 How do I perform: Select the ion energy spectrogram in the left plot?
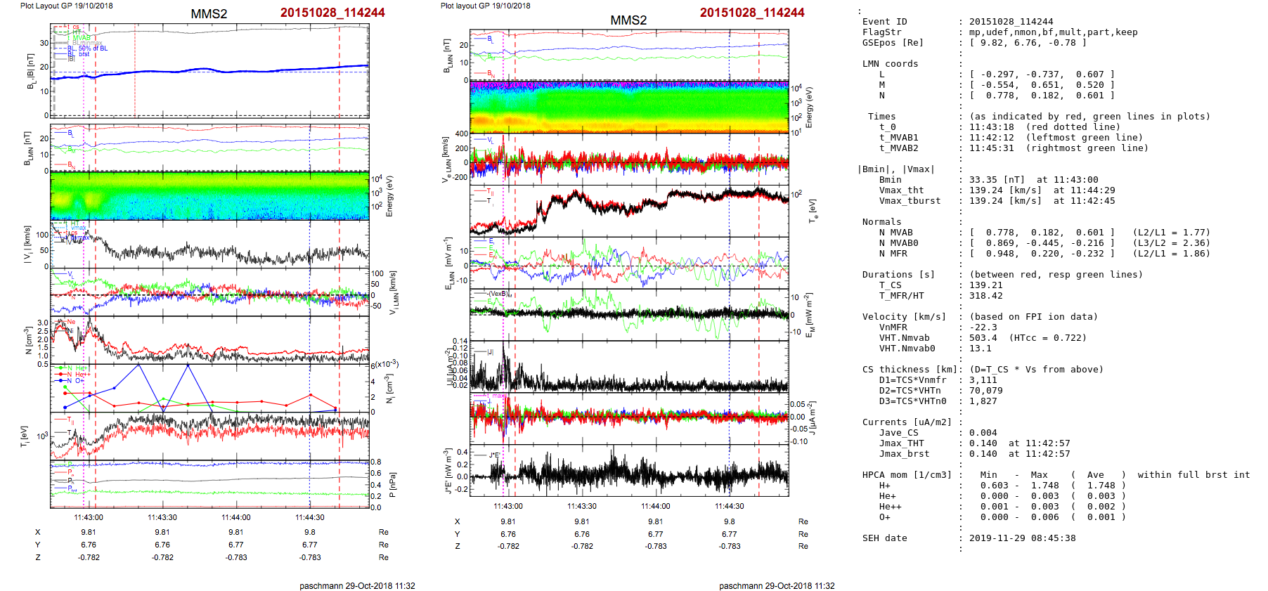pos(209,196)
